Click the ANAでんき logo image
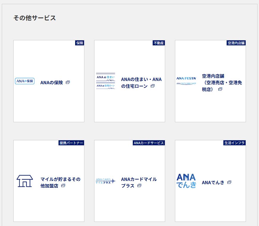 click(186, 181)
